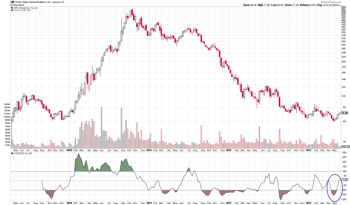Viewport: 350px width, 205px height.
Task: Click the -200 label on the CCI axis
Action: [344, 199]
